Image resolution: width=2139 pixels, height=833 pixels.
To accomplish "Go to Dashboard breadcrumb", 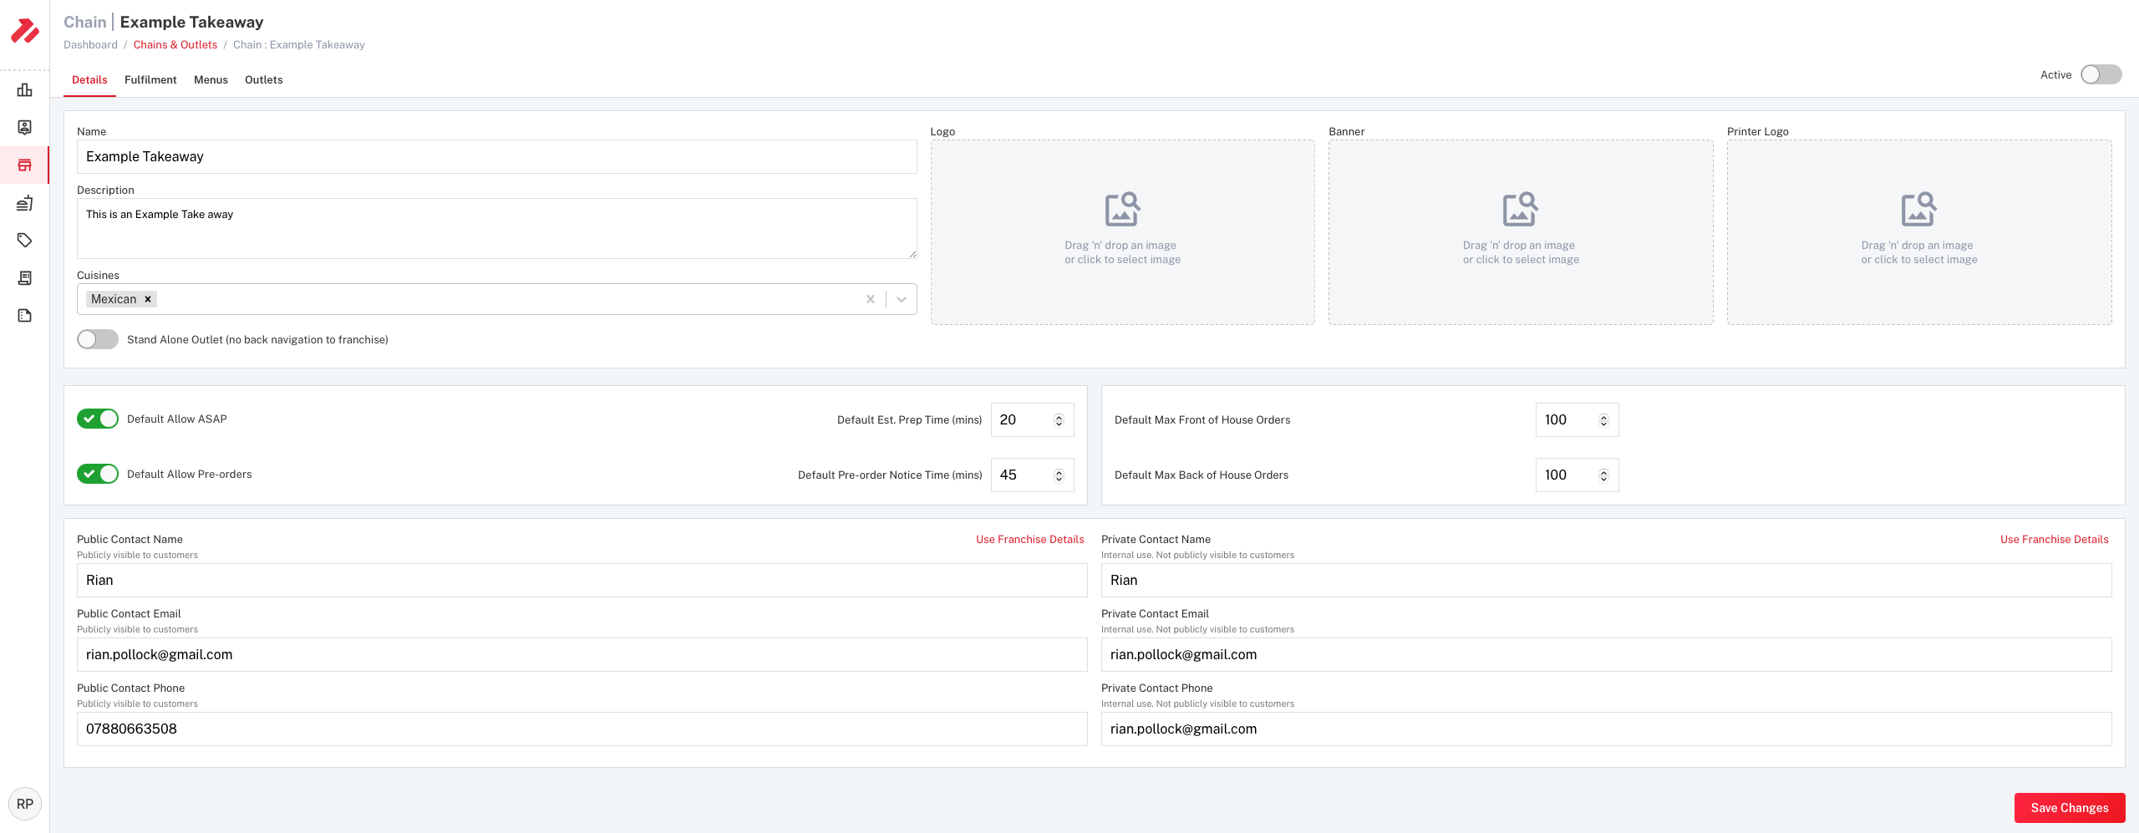I will (x=90, y=45).
